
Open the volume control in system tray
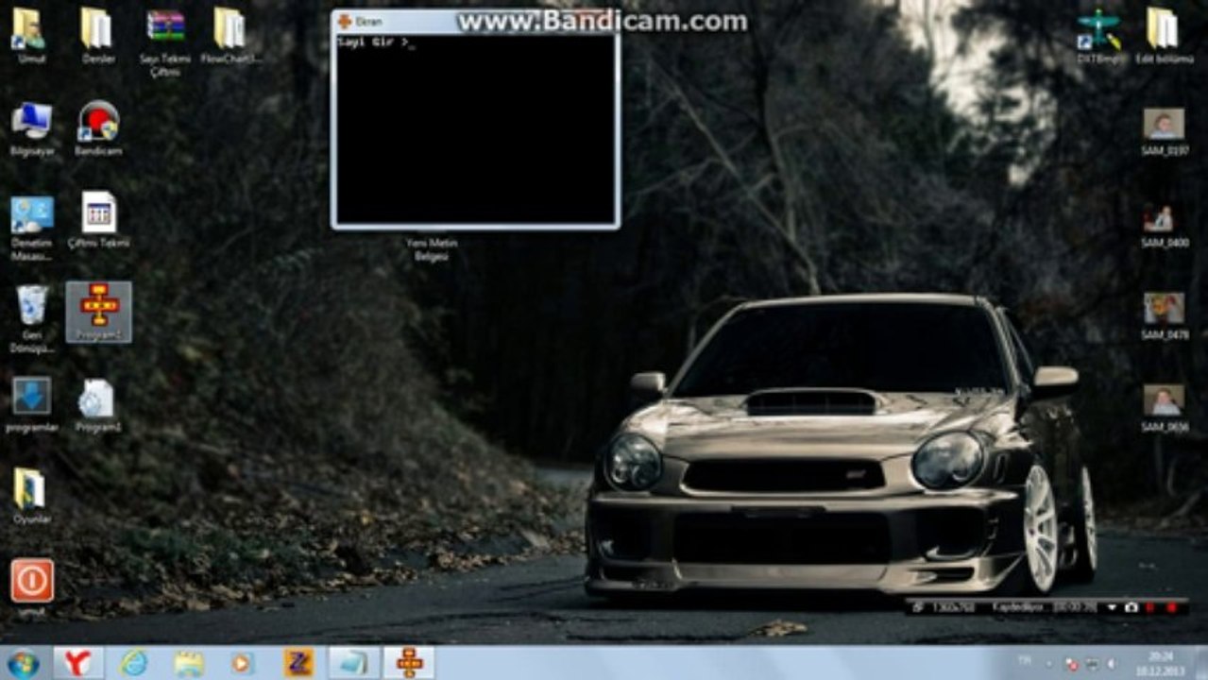coord(1111,664)
